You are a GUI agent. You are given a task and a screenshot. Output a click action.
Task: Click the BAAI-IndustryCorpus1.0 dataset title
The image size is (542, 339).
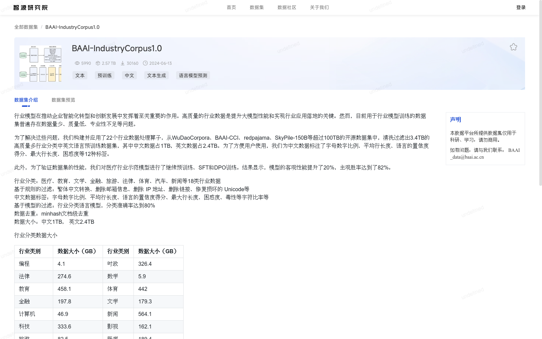pos(117,48)
